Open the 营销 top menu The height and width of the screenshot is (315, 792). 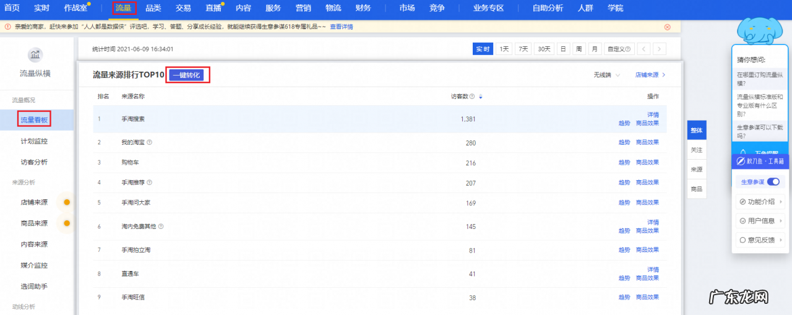click(x=303, y=9)
